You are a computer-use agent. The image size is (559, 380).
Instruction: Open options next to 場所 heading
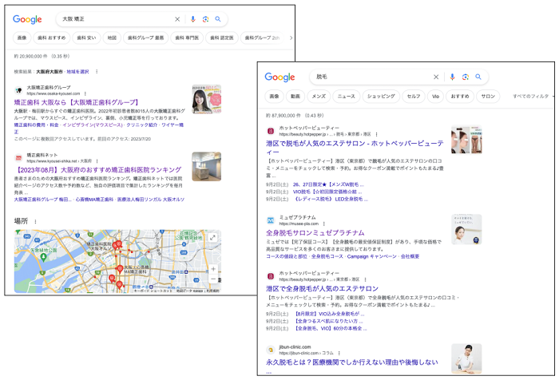(x=35, y=222)
